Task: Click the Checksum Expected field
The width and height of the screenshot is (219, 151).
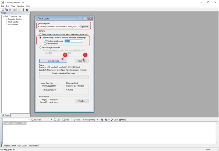Action: point(80,86)
